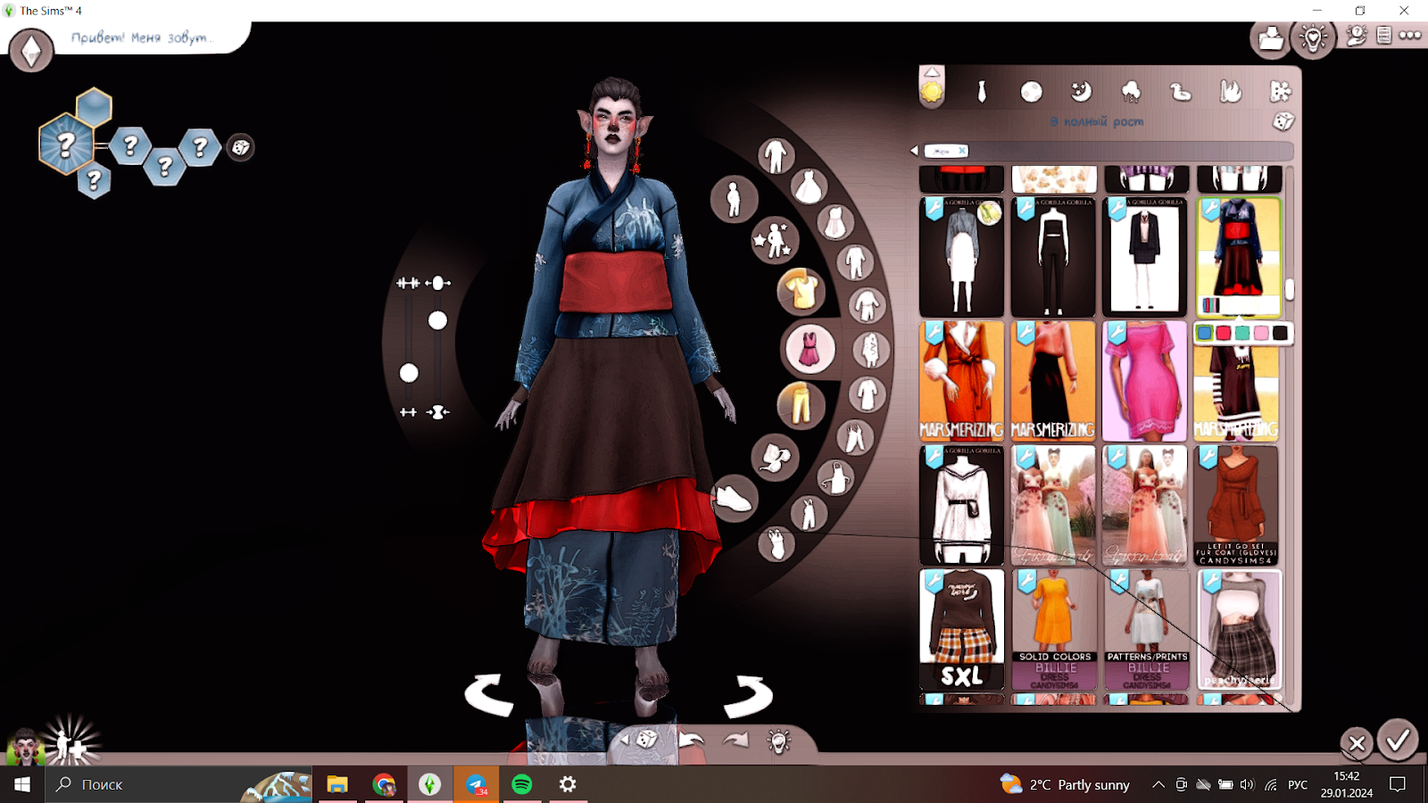Open the Shoes sneaker category icon
This screenshot has width=1428, height=803.
point(734,498)
